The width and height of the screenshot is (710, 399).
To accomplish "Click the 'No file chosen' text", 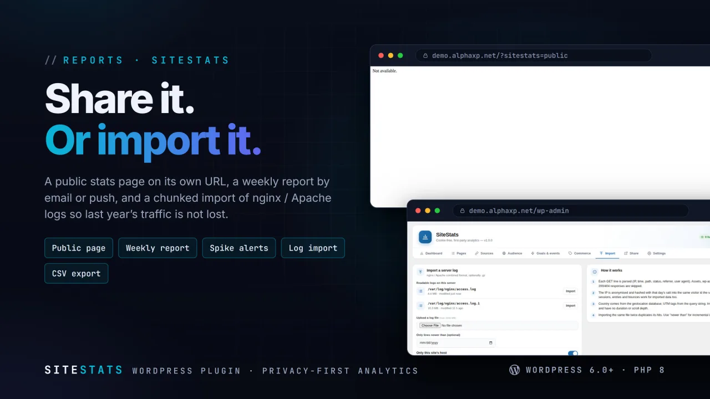I will tap(452, 325).
